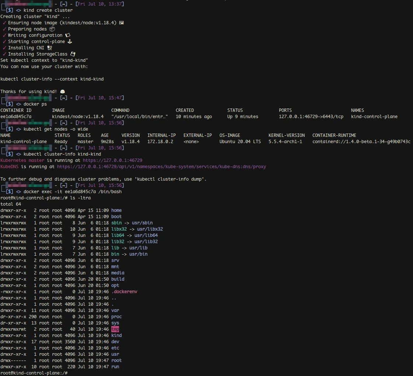Click the kernel version 5.5.4-arch1-1

click(285, 142)
